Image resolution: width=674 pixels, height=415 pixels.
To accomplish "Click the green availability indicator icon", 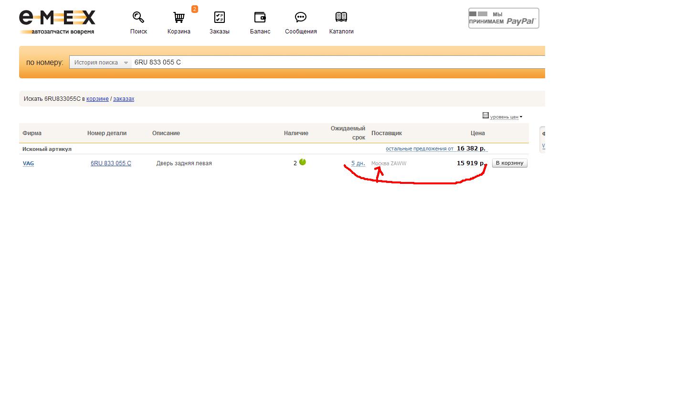I will 303,162.
